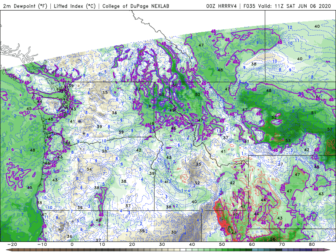Image resolution: width=336 pixels, height=252 pixels.
Task: Click the purple right arrow end of colorbar
Action: pos(328,250)
